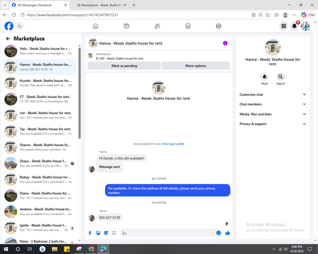Open Andrew 4beds 3baths conversation
Viewport: 318px width, 254px height.
click(x=39, y=211)
